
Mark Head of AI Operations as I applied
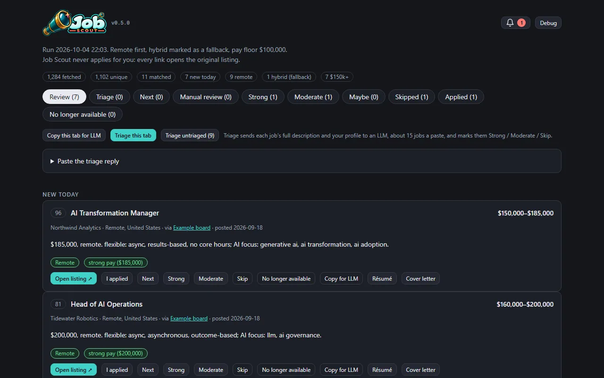(117, 370)
